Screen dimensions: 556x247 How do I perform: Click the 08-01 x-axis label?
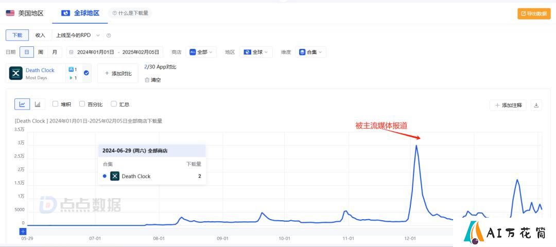tap(159, 239)
